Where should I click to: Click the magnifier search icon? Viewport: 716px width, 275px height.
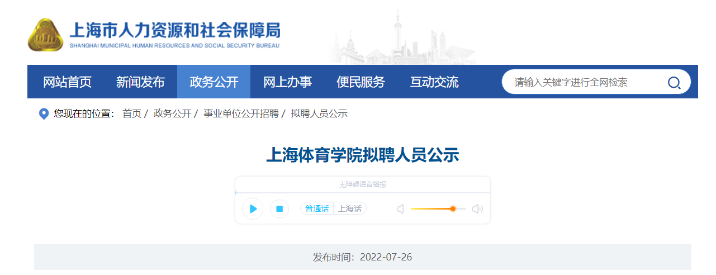click(674, 83)
